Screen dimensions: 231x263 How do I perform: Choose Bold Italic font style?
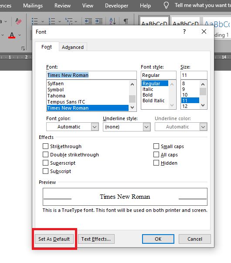[x=155, y=100]
